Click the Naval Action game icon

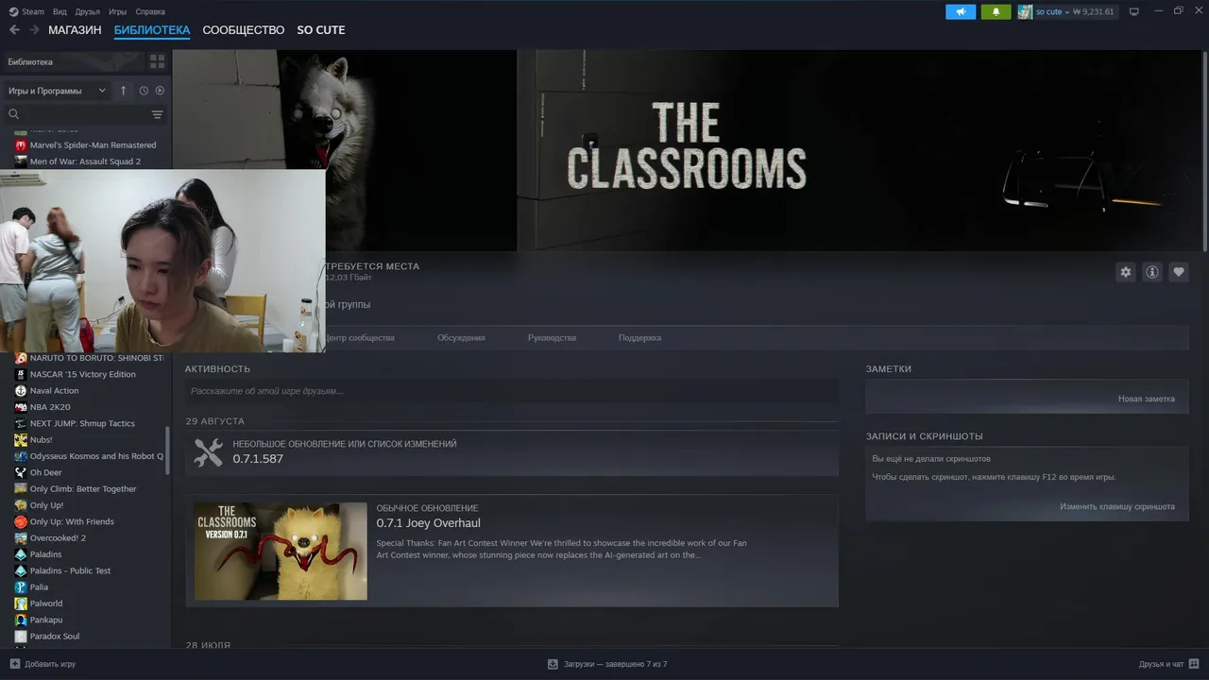(21, 391)
